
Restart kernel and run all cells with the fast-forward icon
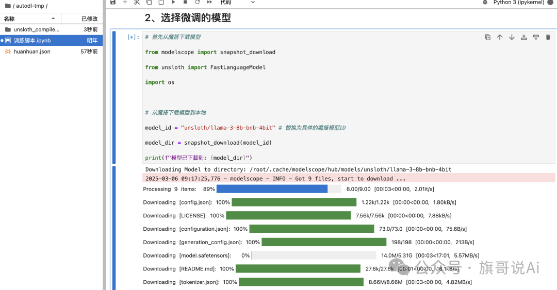(209, 2)
